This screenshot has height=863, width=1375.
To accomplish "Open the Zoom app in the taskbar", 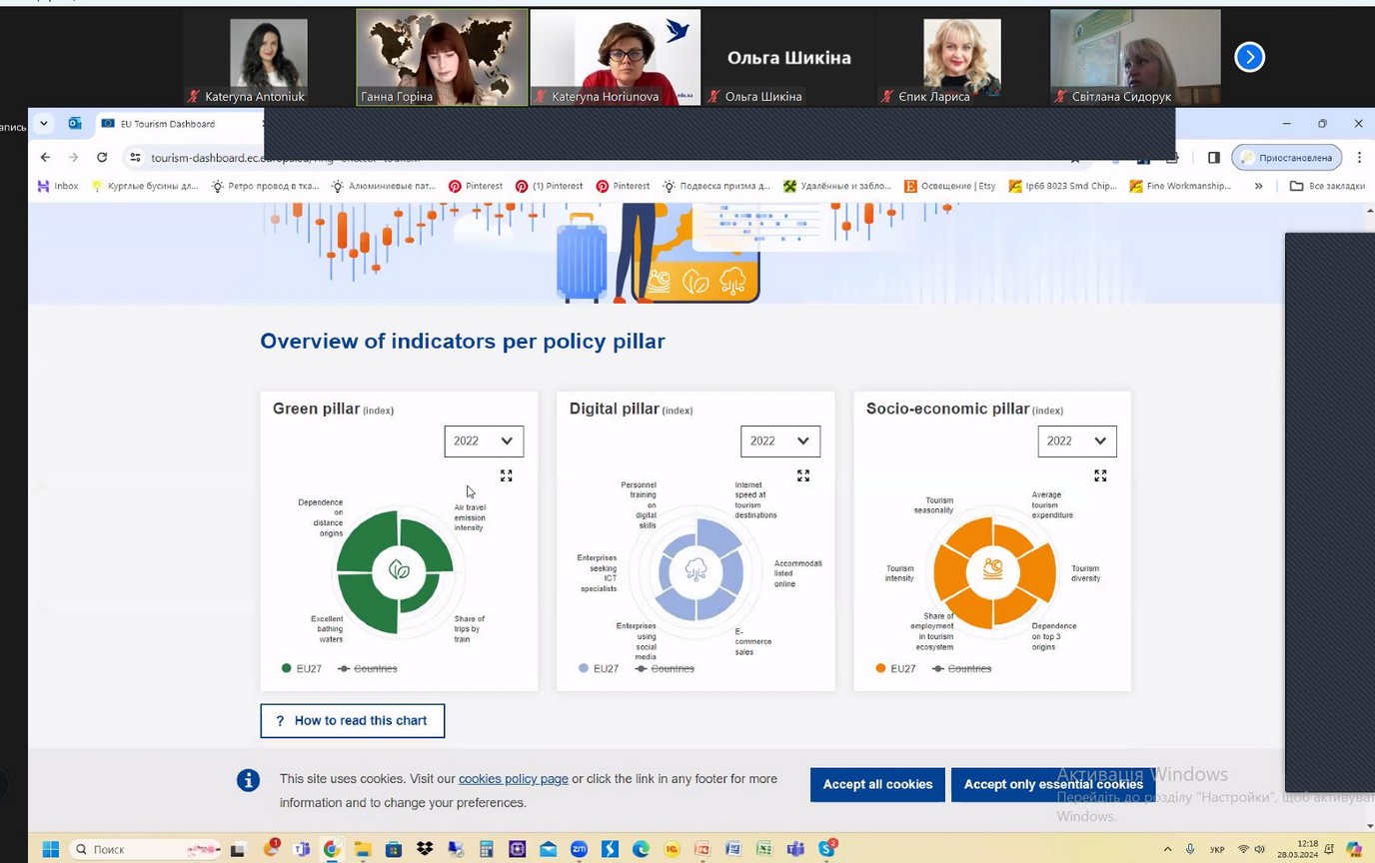I will pos(579,849).
